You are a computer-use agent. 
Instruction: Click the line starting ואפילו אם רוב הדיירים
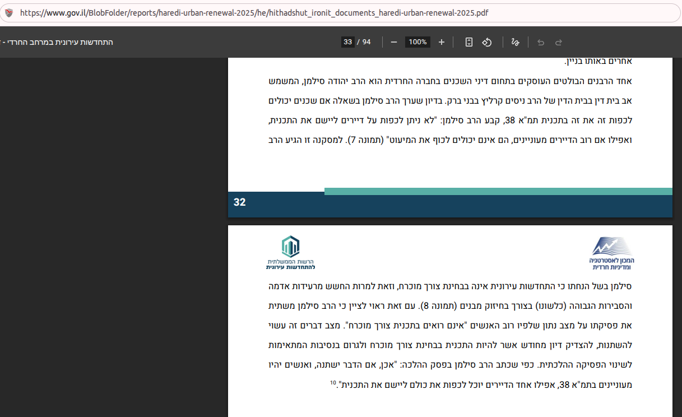[451, 139]
